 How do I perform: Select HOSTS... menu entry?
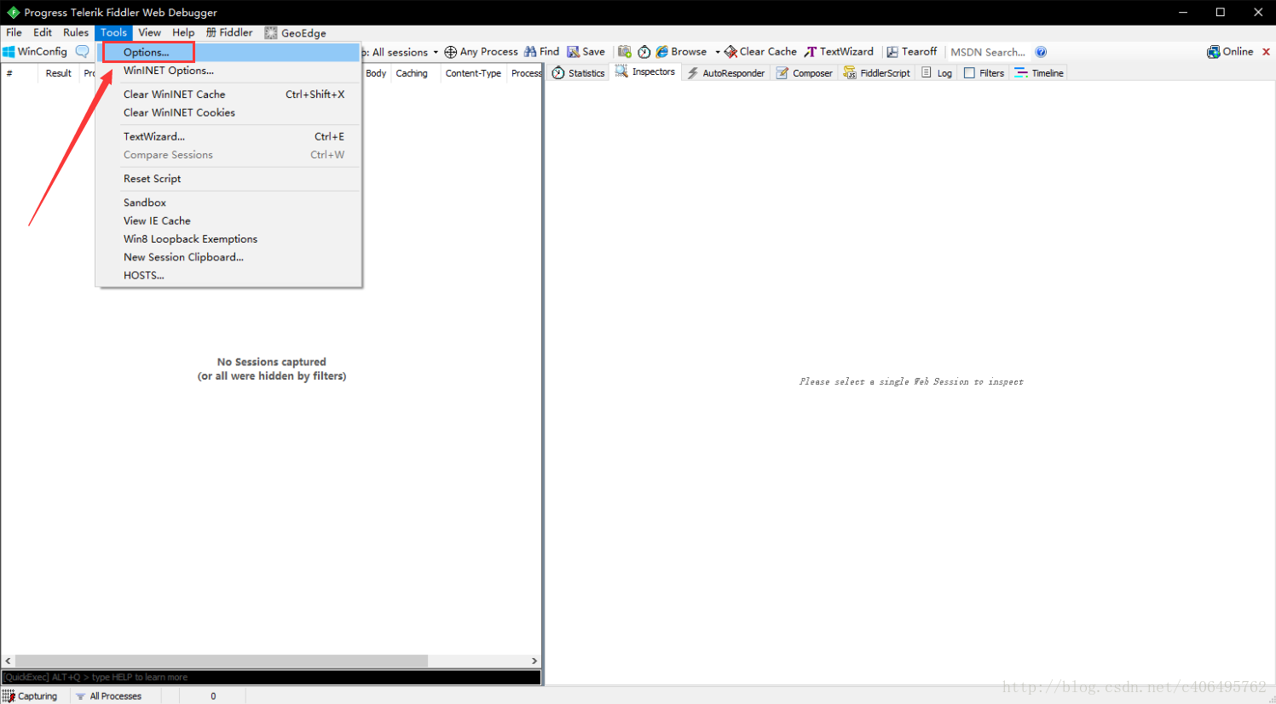point(229,276)
